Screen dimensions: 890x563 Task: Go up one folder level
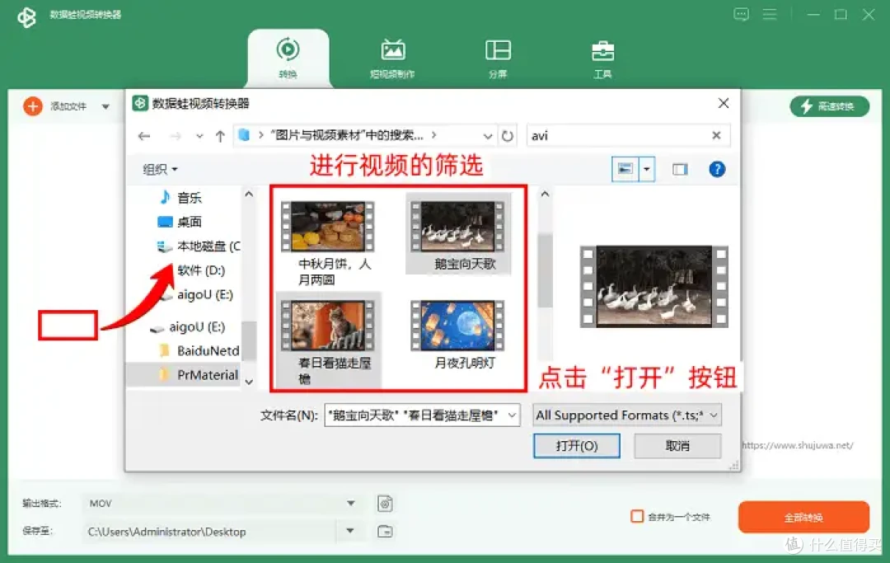220,136
